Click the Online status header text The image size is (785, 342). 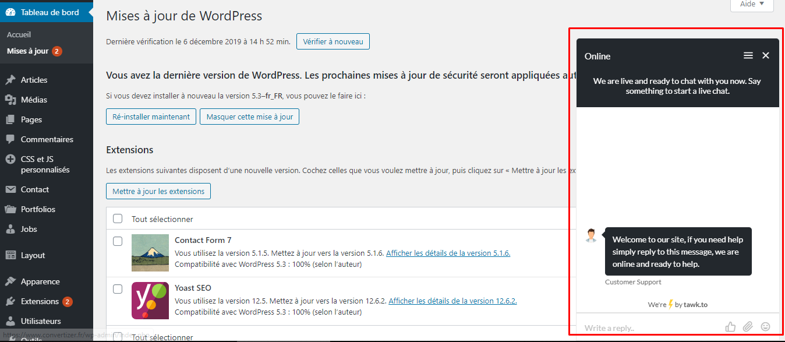click(x=597, y=56)
